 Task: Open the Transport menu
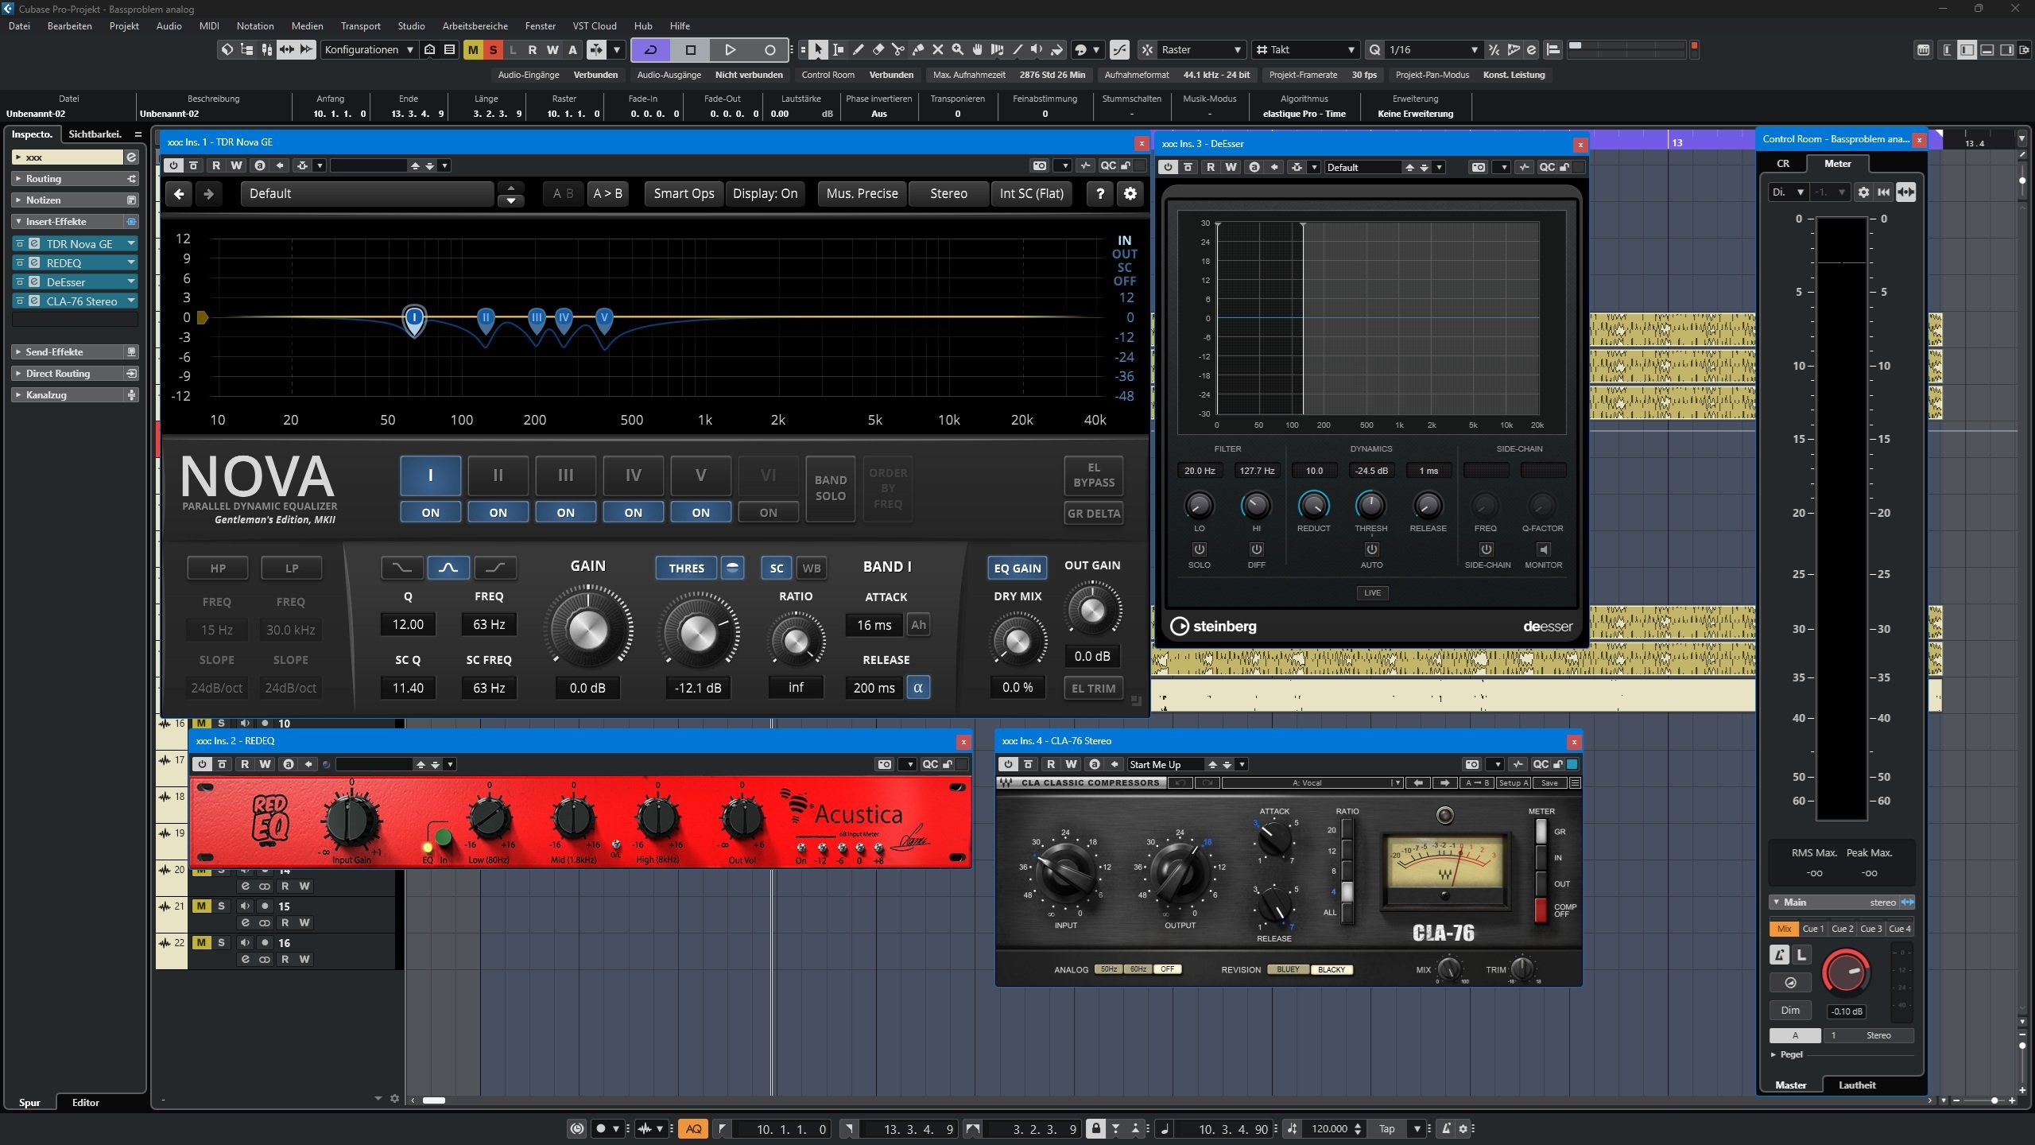click(360, 26)
